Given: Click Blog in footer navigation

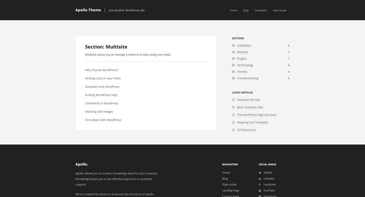Looking at the screenshot, I should 225,178.
